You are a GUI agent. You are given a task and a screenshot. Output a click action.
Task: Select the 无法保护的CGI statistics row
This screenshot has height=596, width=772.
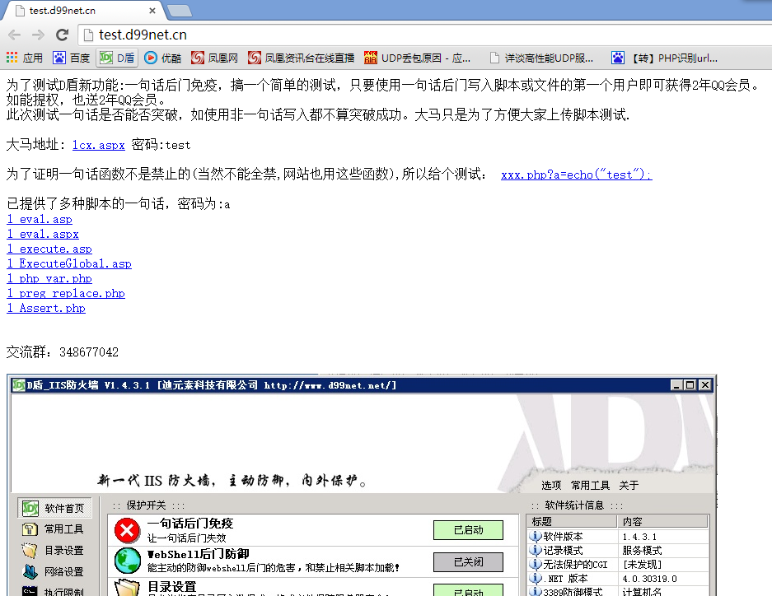[618, 565]
